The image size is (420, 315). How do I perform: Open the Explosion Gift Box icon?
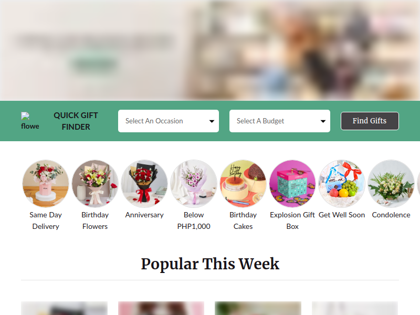click(x=292, y=183)
